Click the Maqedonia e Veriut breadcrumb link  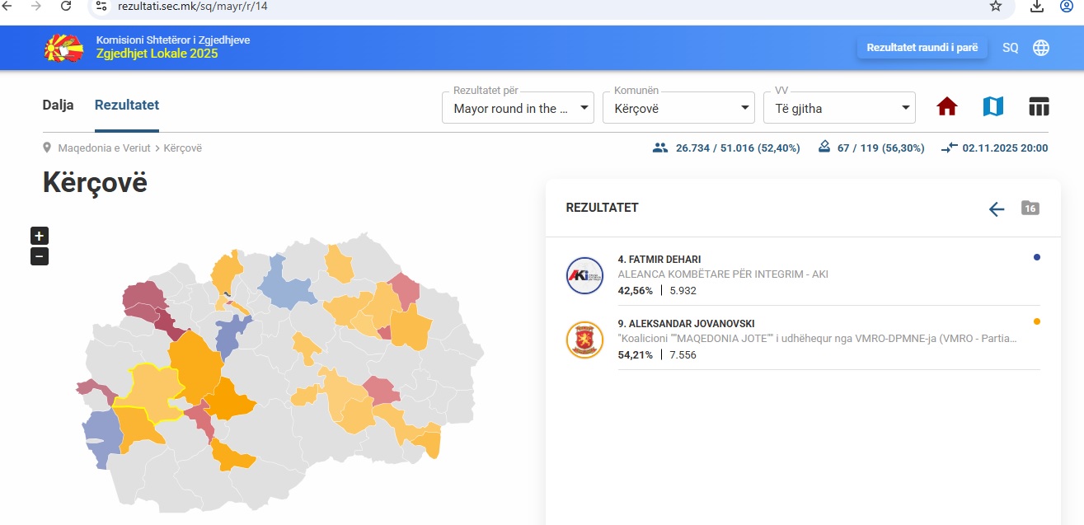104,148
